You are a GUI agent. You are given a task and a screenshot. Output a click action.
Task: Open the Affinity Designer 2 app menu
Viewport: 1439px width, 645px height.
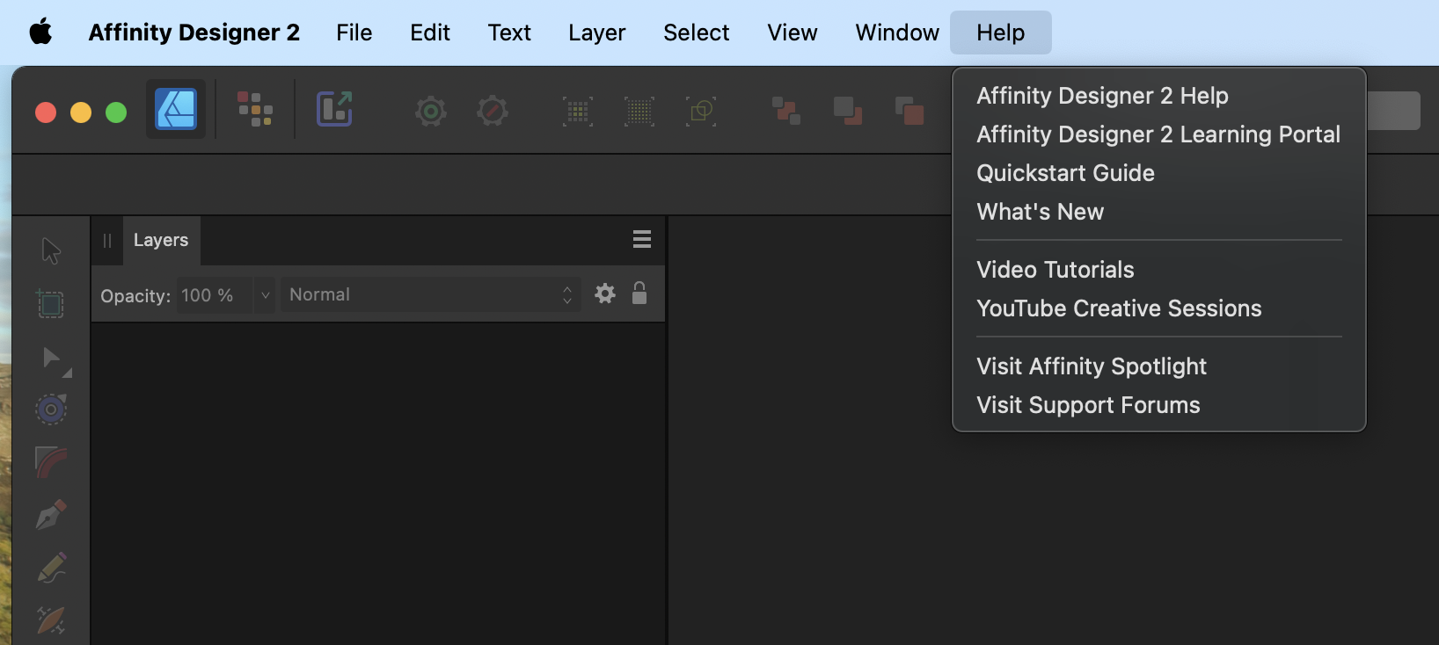[194, 33]
